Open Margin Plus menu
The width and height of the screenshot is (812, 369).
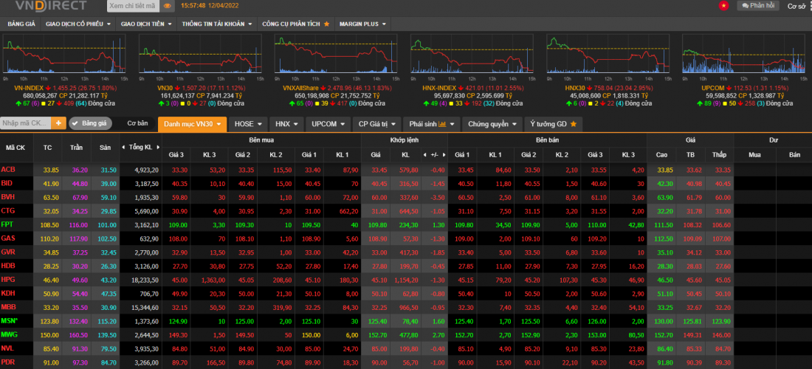(362, 24)
